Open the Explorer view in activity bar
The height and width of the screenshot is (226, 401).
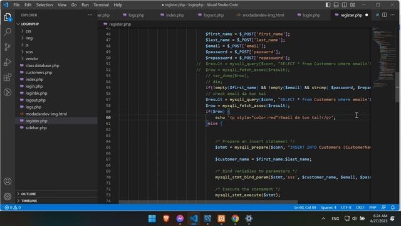click(x=8, y=17)
